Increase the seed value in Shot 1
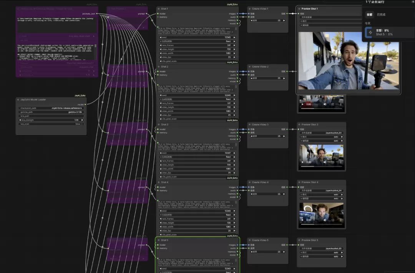Screen dimensions: 415x273 point(234,37)
